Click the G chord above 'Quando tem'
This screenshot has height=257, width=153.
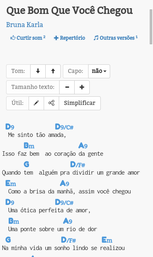tap(27, 164)
